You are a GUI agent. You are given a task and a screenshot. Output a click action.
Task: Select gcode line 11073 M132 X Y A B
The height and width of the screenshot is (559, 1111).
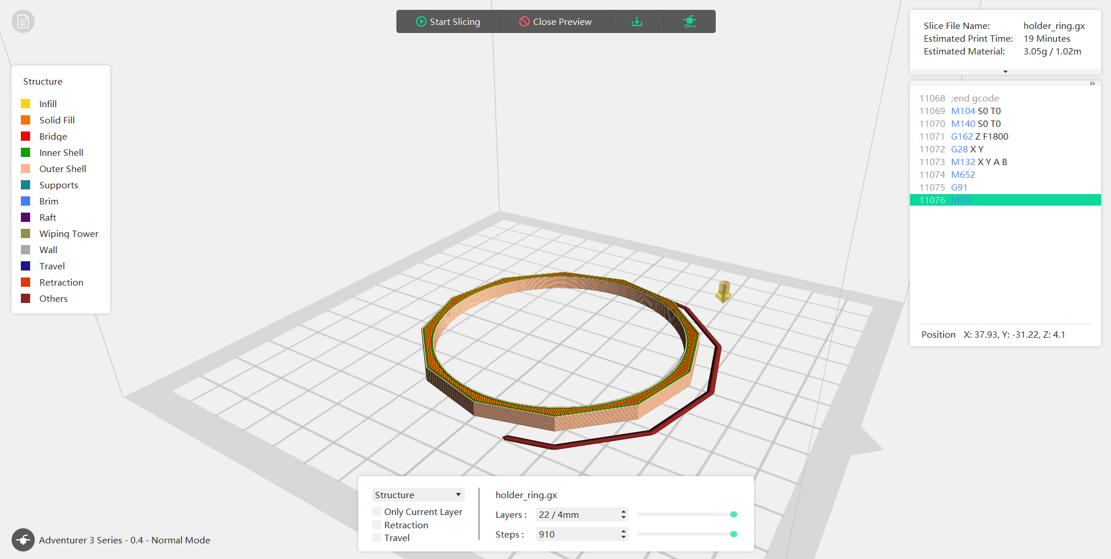[1006, 162]
